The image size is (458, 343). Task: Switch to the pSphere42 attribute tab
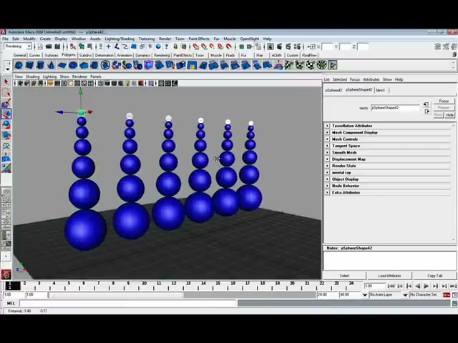point(334,90)
